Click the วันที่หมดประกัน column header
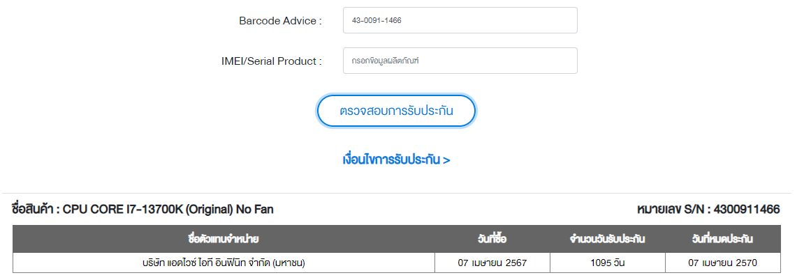797x280 pixels. pyautogui.click(x=722, y=240)
